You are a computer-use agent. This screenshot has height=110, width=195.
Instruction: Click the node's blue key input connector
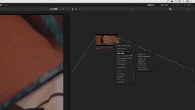point(95,44)
